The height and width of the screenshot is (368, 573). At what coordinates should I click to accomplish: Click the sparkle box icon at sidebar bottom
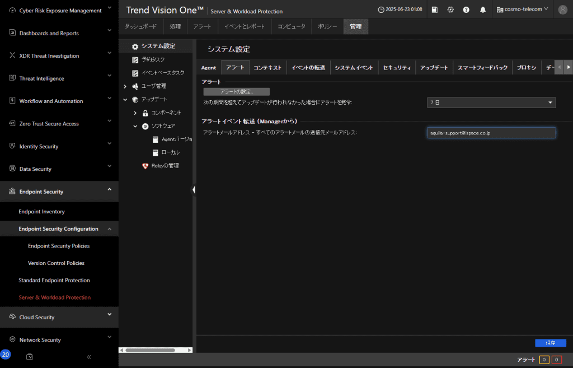[x=30, y=356]
